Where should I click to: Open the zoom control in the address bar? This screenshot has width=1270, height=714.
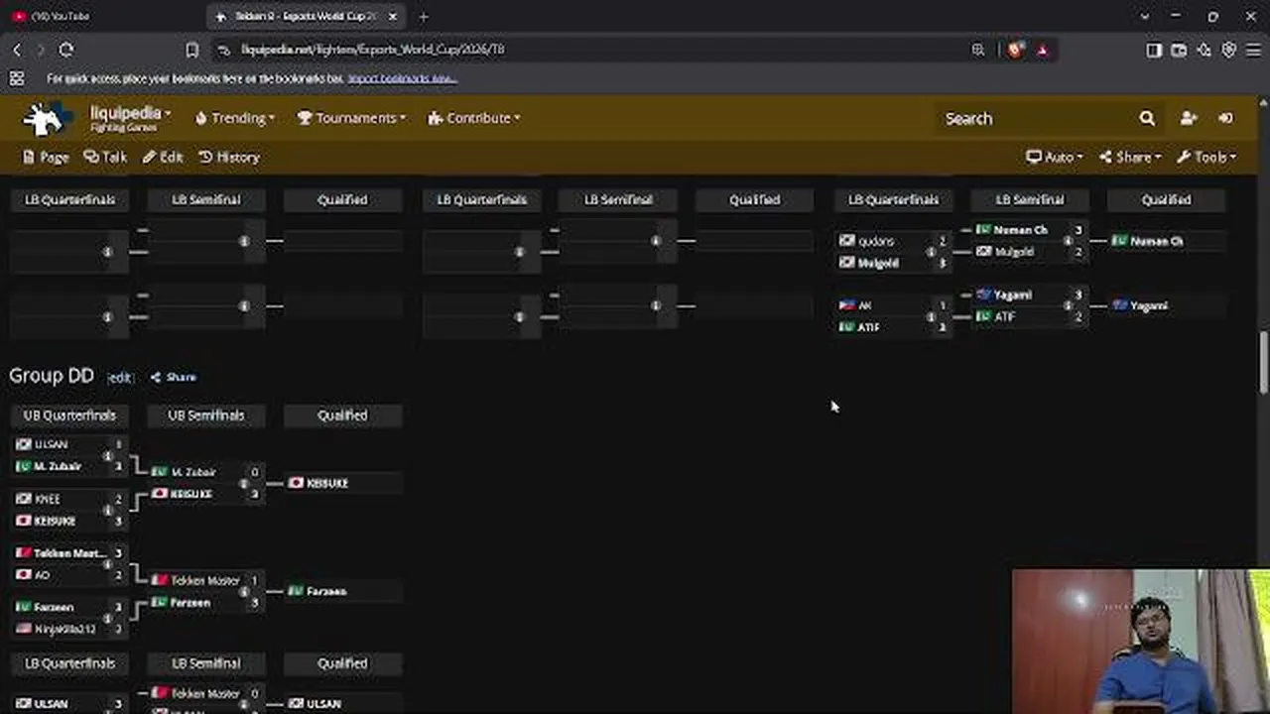[978, 50]
